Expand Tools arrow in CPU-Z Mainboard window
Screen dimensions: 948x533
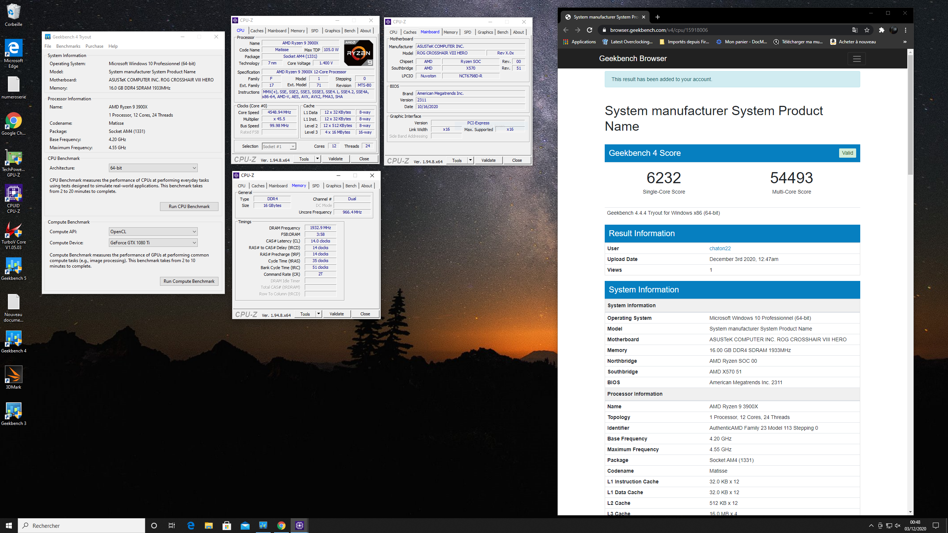coord(470,160)
